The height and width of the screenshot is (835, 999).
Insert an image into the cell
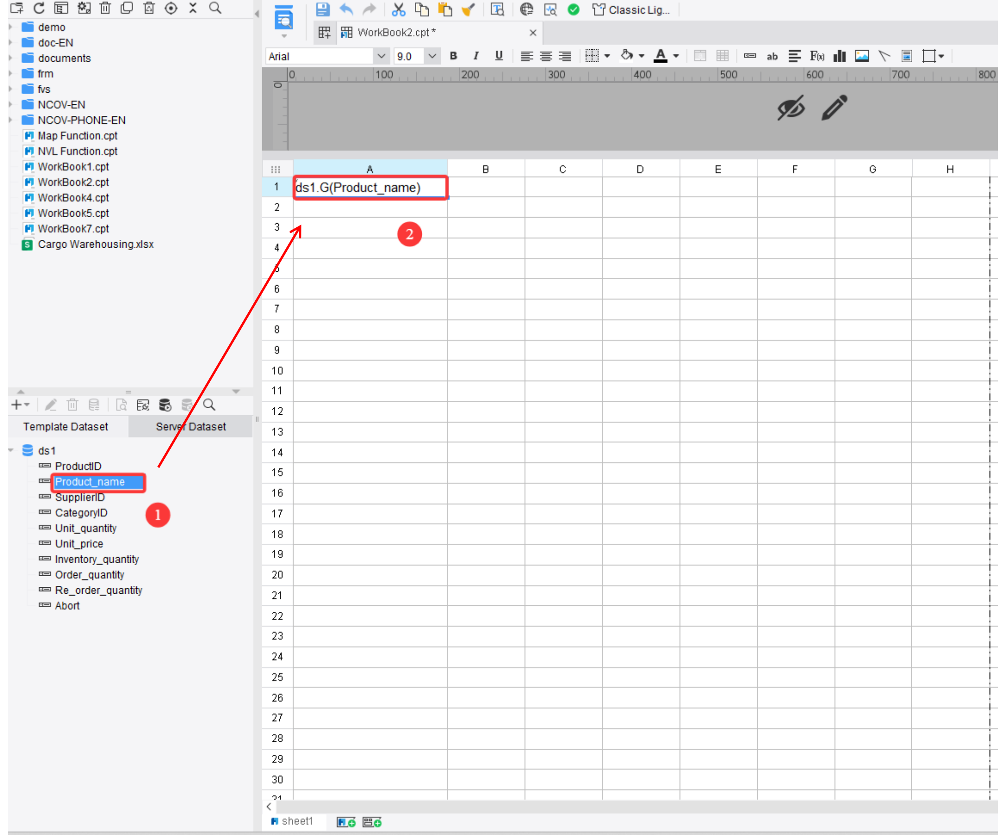[862, 56]
